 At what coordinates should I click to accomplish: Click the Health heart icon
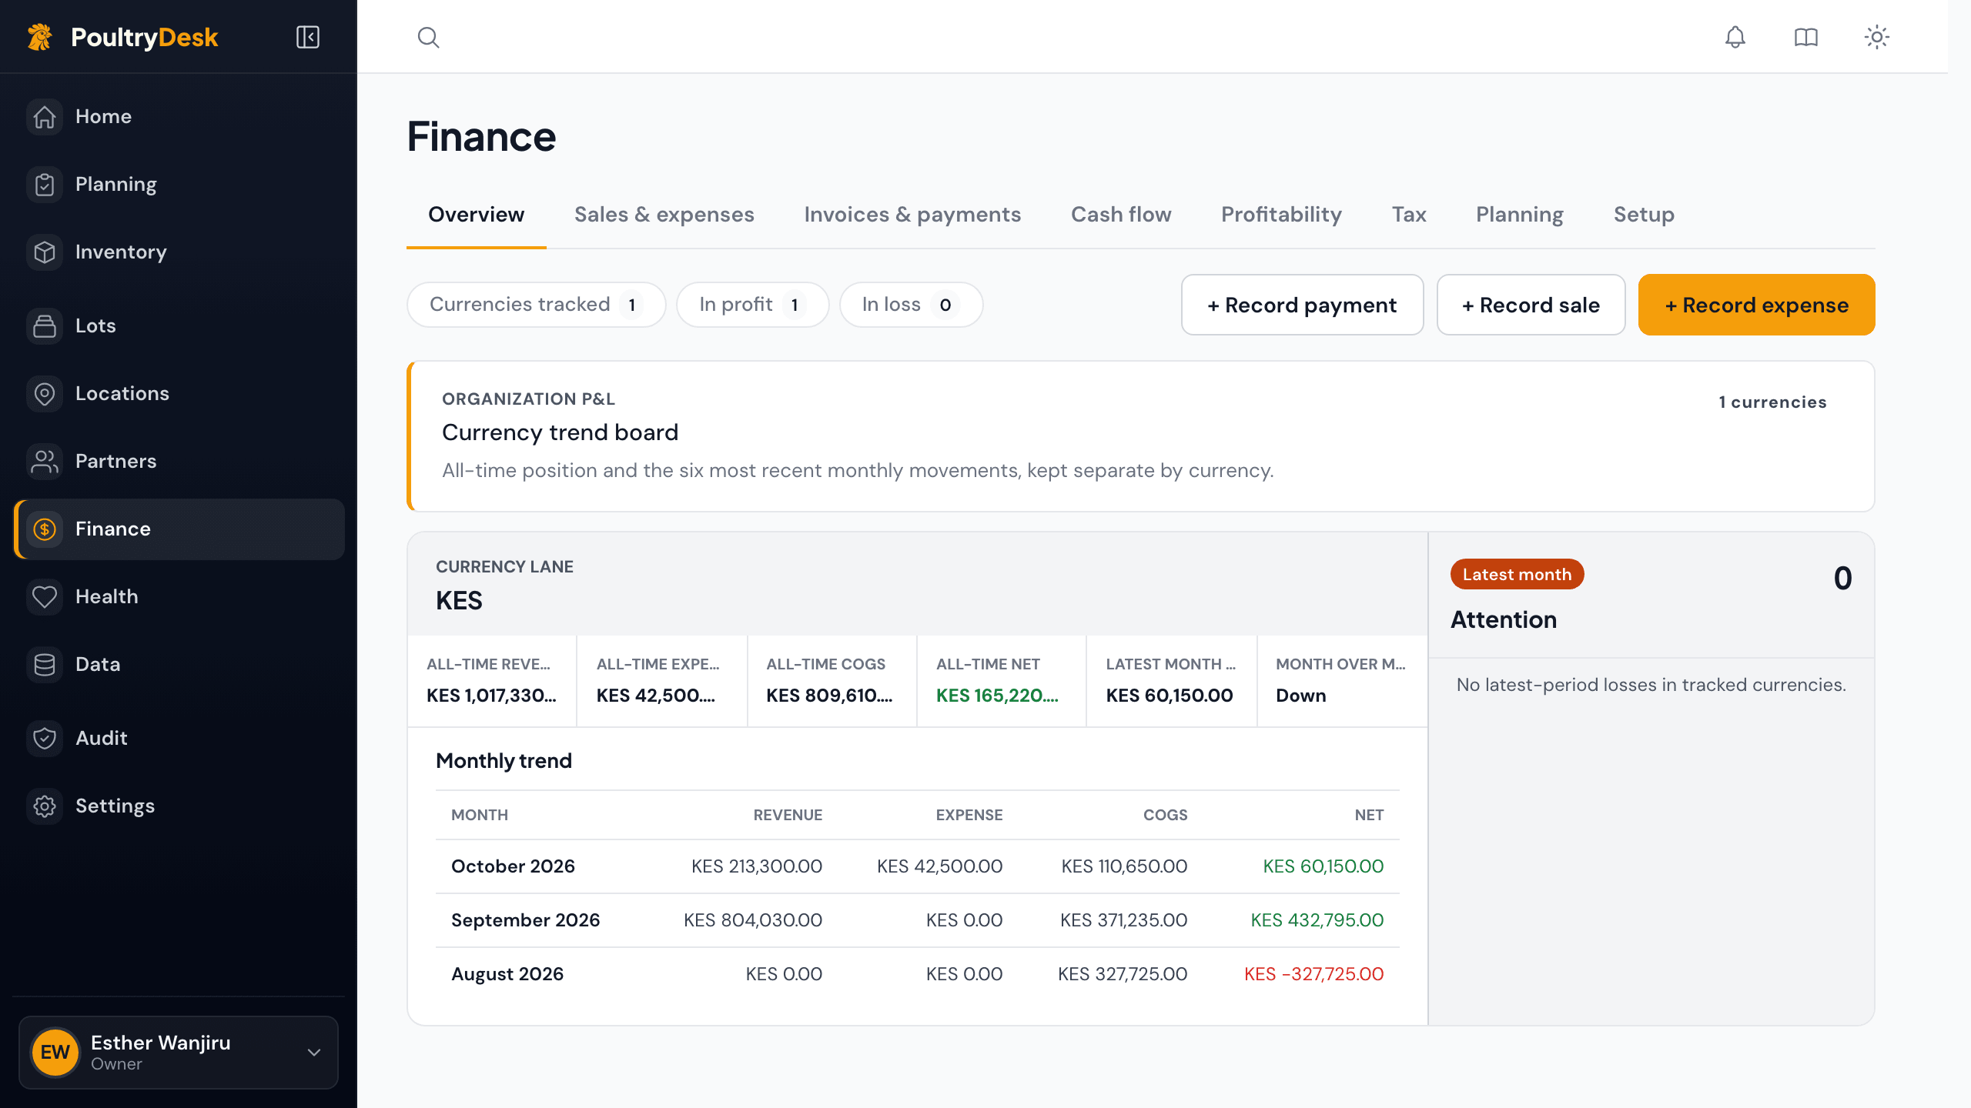coord(45,597)
